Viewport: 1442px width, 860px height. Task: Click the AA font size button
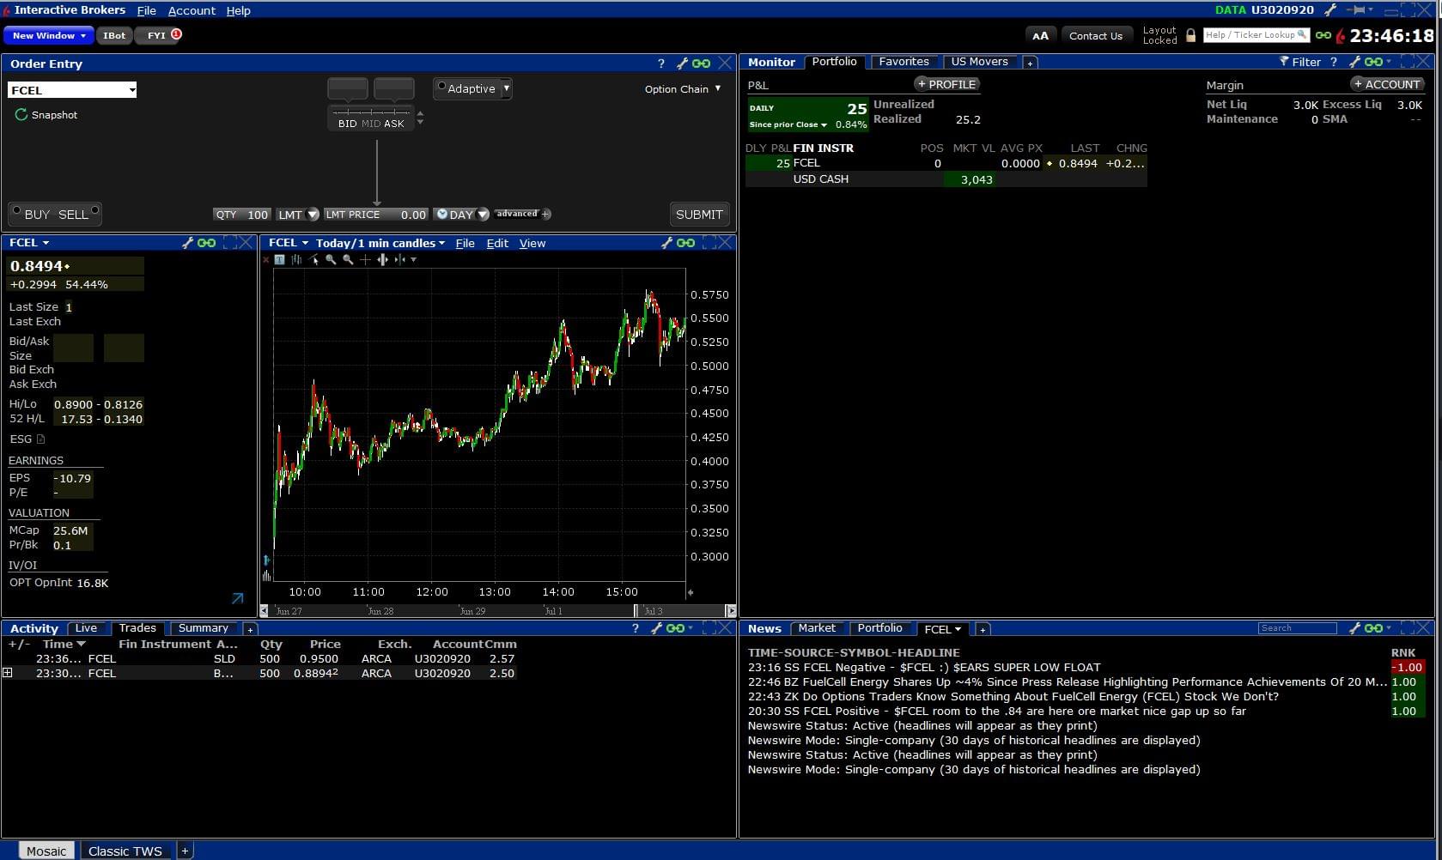click(x=1040, y=35)
